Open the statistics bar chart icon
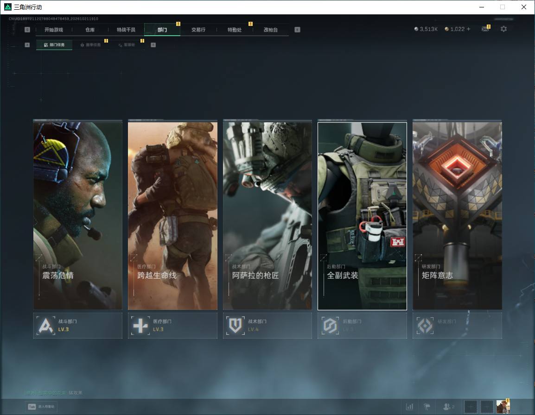Screen dimensions: 535x415 [409, 407]
